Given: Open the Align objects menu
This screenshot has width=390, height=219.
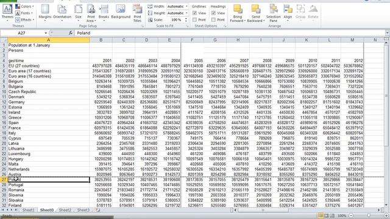Looking at the screenshot, I should [x=288, y=12].
